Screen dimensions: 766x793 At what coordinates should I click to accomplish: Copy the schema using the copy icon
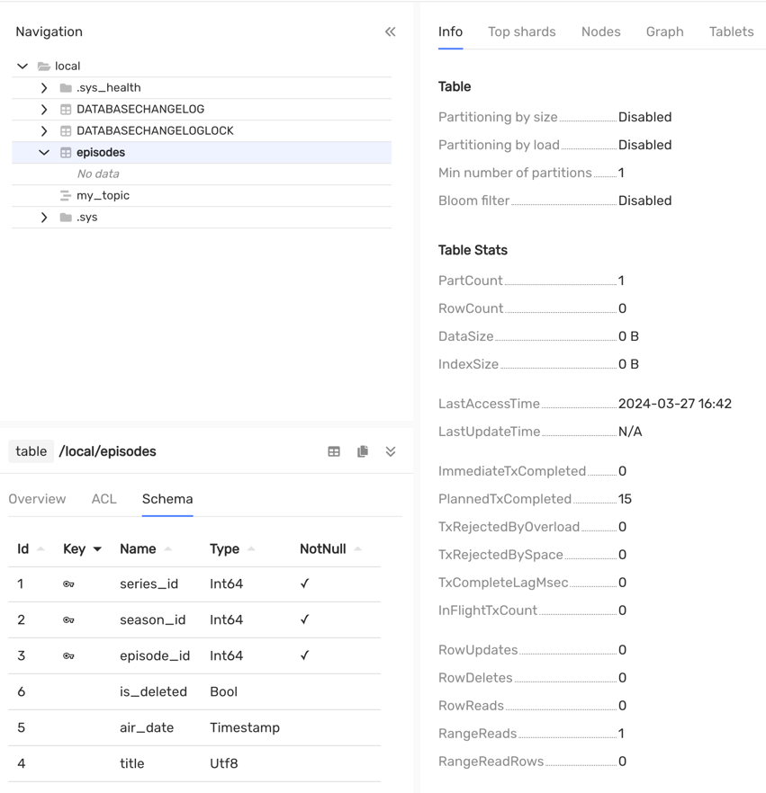[x=363, y=451]
